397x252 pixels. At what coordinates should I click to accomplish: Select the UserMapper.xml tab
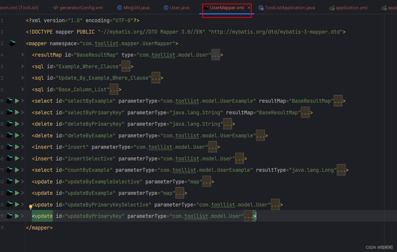(x=227, y=8)
